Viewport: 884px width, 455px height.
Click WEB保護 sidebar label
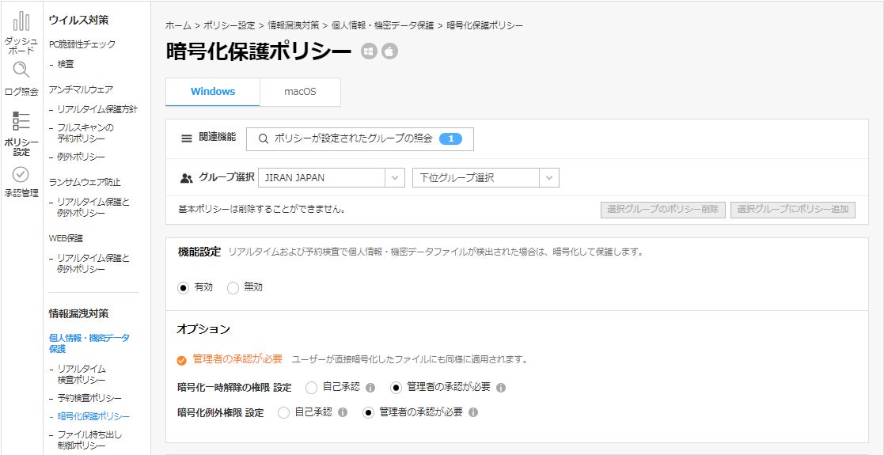pyautogui.click(x=66, y=238)
